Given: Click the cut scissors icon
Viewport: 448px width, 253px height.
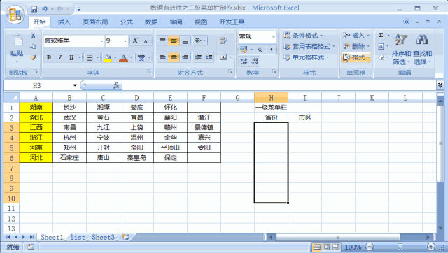Looking at the screenshot, I should coord(33,36).
